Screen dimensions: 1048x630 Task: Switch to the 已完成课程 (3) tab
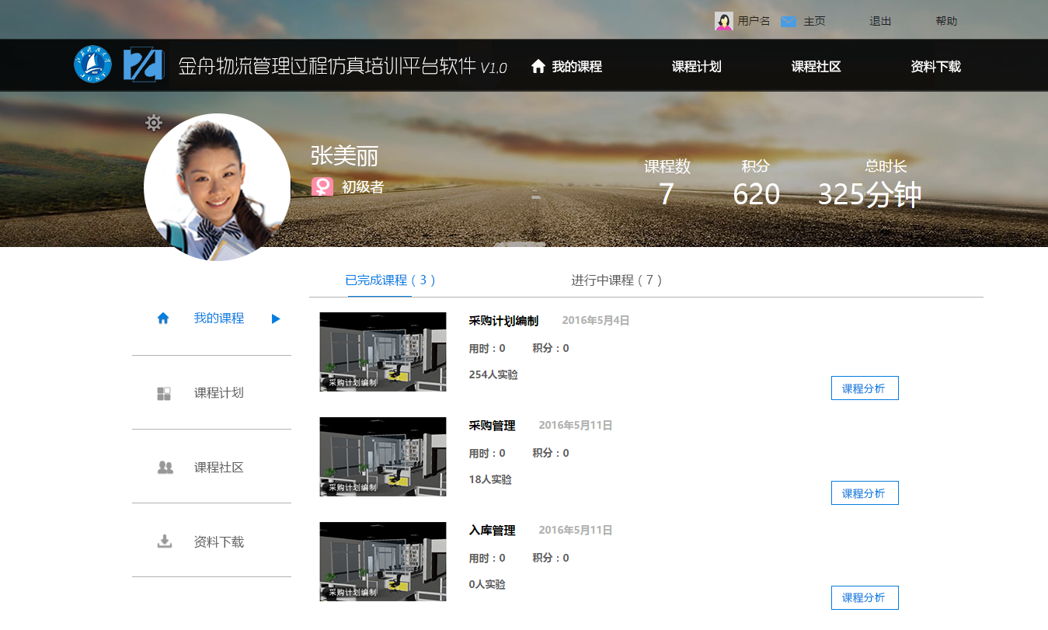pyautogui.click(x=391, y=280)
